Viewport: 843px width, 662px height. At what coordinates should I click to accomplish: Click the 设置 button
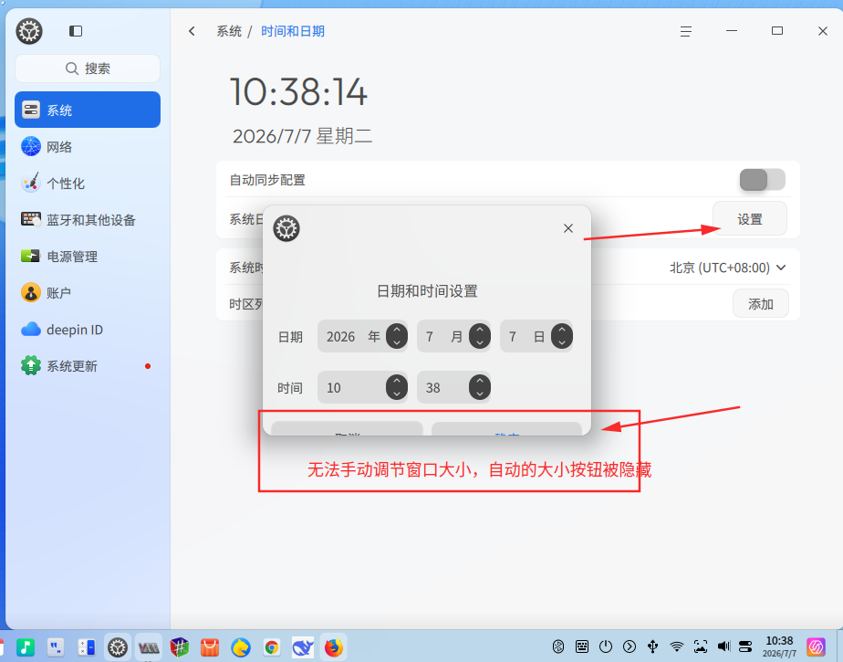point(749,218)
